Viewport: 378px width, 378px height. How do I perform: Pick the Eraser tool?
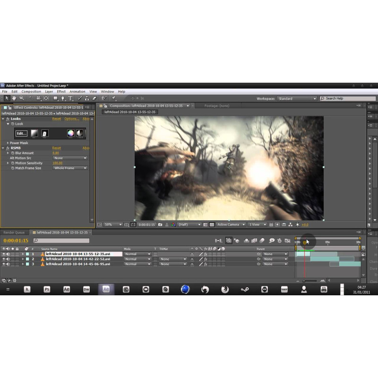point(94,98)
